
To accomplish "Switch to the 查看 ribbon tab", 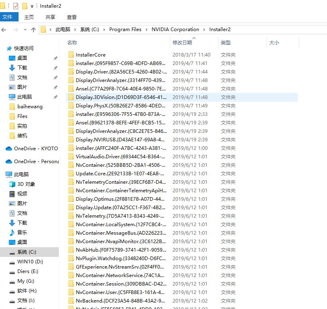I will (71, 17).
